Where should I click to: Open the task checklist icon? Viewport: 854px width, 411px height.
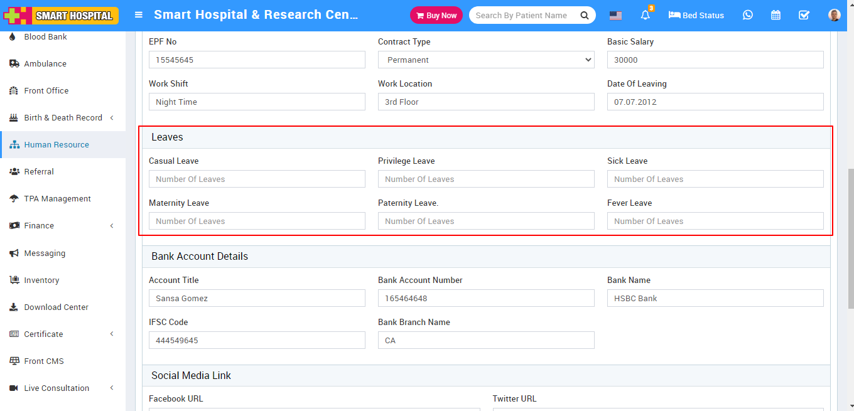[x=804, y=15]
